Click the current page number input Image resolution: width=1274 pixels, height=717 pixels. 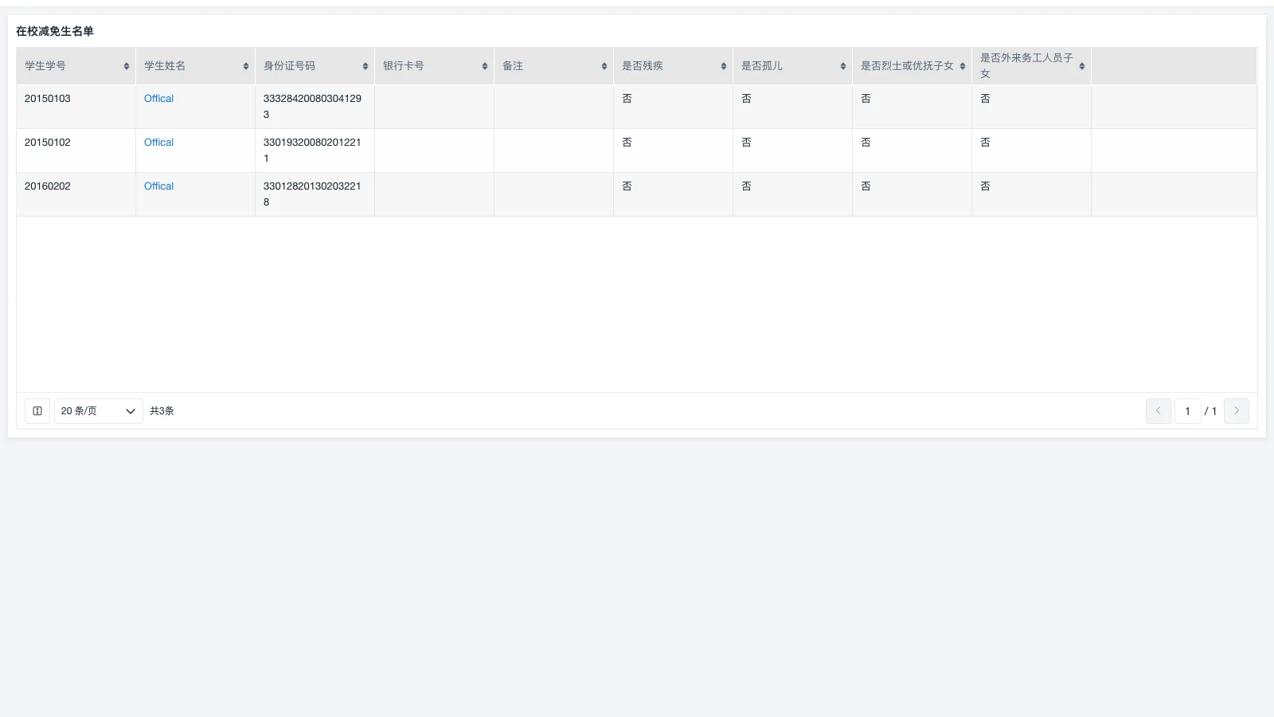1187,411
